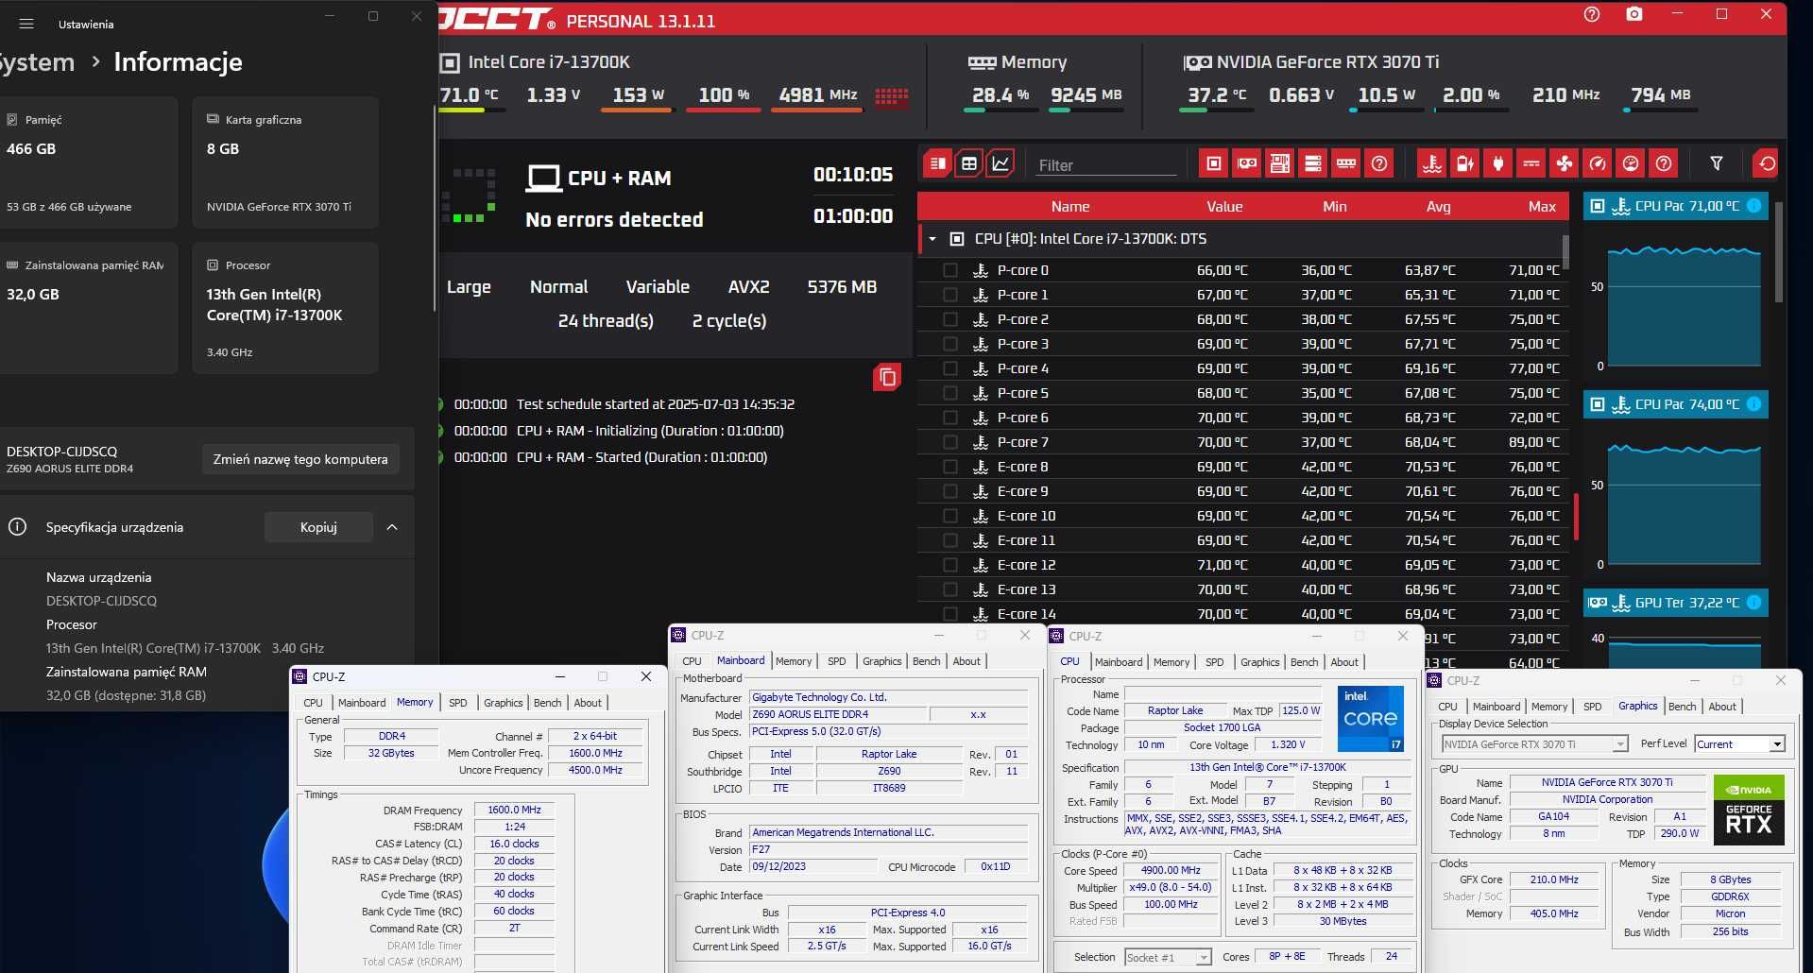Tick the E-core 14 checkbox
Screen dimensions: 1813x973
tap(950, 614)
